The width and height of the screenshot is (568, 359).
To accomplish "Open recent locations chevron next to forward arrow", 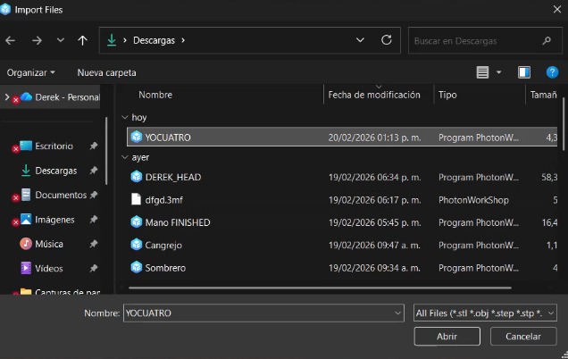I will [61, 40].
